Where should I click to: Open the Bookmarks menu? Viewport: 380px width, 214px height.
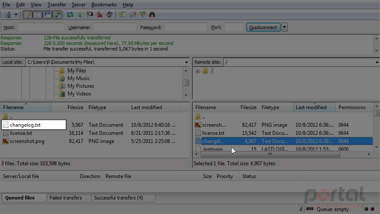104,5
